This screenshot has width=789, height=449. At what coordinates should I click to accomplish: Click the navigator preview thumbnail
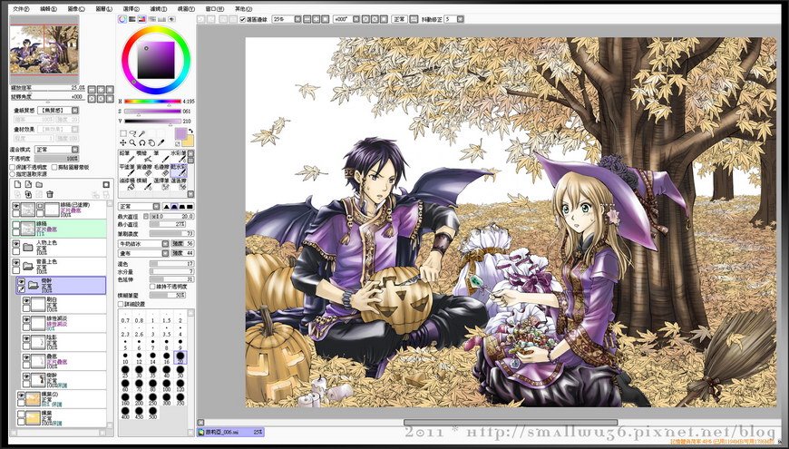44,49
